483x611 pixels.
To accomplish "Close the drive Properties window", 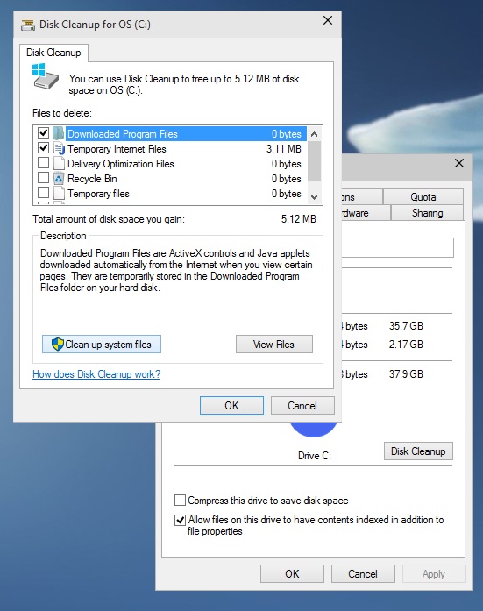I will [x=459, y=163].
